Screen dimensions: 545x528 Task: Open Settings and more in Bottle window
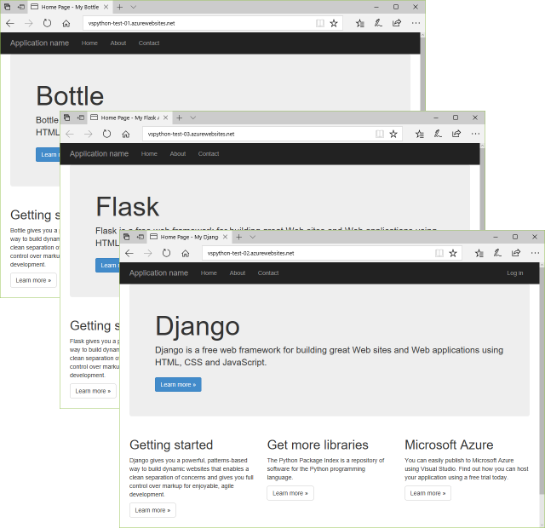[416, 23]
